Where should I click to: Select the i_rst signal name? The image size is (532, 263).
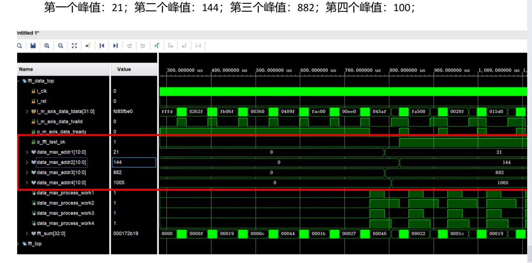click(x=41, y=101)
